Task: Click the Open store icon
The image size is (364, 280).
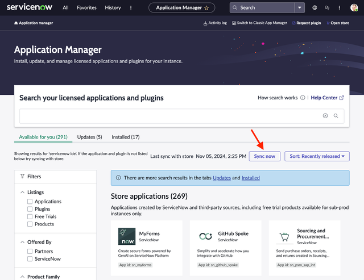Action: [x=328, y=23]
